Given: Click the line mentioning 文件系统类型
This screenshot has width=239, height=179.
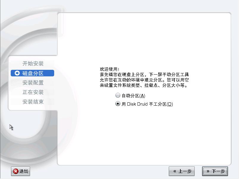Looking at the screenshot, I should (x=144, y=85).
